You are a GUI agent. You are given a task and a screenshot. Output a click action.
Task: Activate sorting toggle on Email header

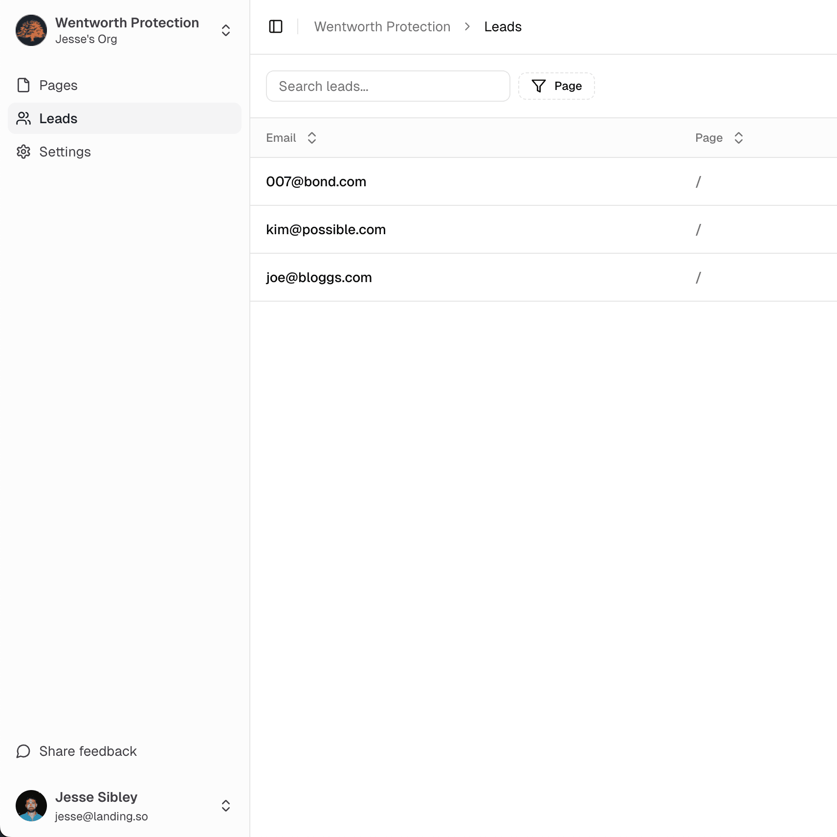pos(311,138)
